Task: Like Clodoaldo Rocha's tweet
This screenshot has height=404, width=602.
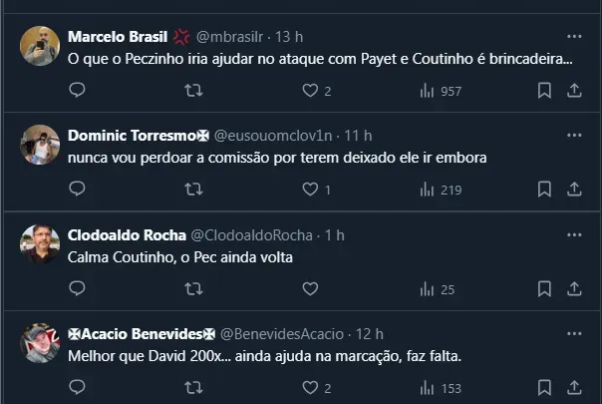Action: point(310,289)
